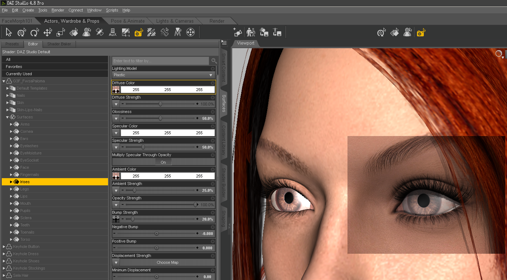The image size is (507, 280).
Task: Open the Scripts menu
Action: tap(112, 10)
